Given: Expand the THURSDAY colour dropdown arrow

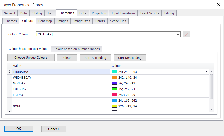Looking at the screenshot, I should pyautogui.click(x=206, y=72).
